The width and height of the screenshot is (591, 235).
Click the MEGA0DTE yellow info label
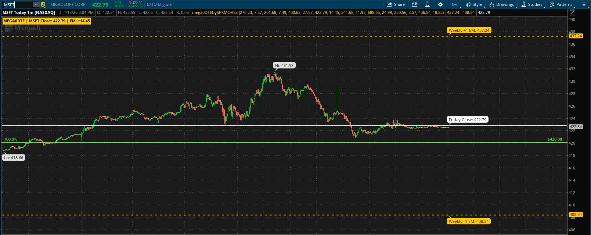[46, 21]
